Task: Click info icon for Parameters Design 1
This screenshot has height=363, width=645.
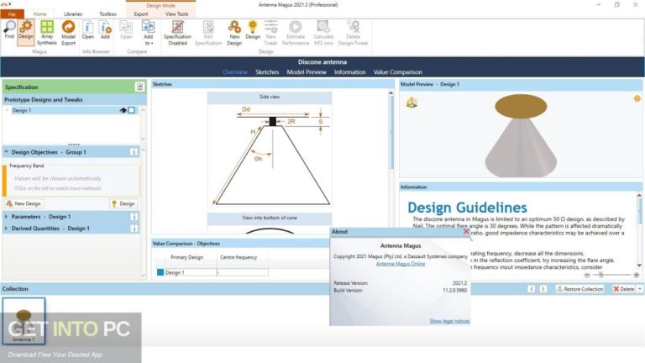Action: pyautogui.click(x=134, y=217)
